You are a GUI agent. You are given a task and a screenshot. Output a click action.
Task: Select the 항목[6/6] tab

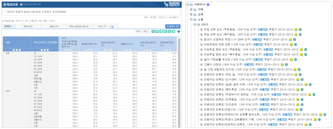28,26
